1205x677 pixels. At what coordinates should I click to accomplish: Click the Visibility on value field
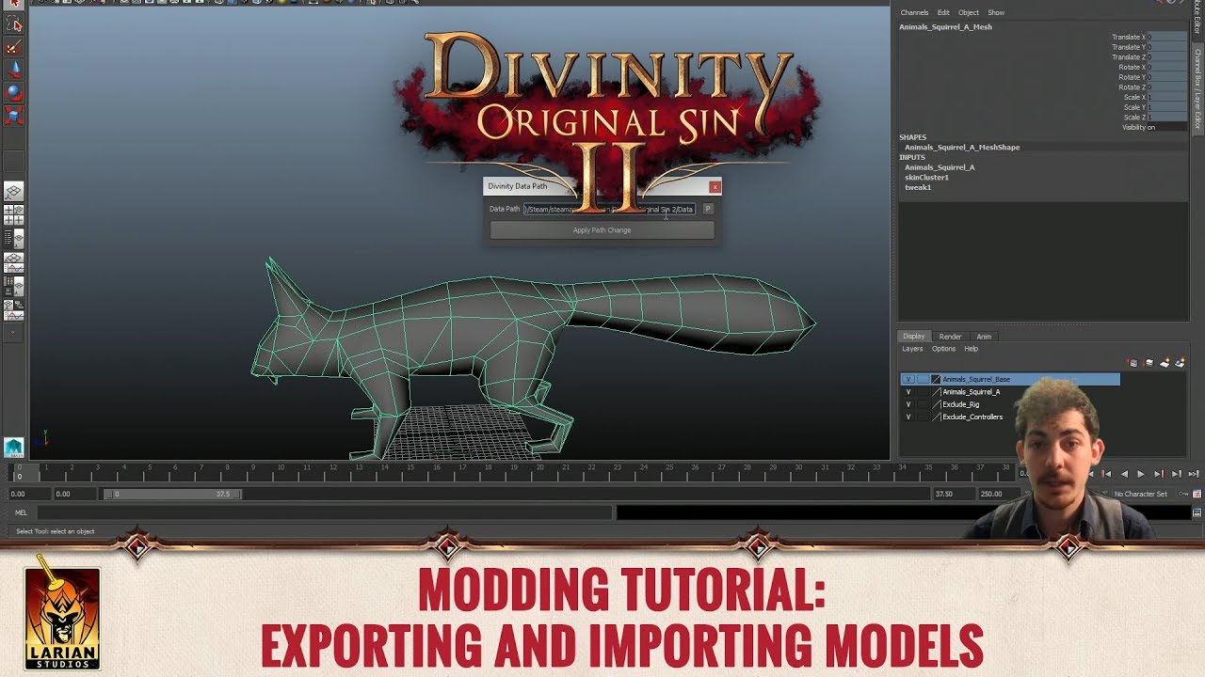[x=1166, y=127]
